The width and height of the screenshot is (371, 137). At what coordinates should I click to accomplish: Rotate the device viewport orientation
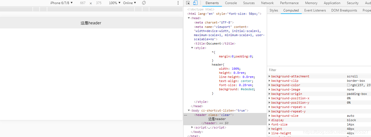(x=144, y=3)
